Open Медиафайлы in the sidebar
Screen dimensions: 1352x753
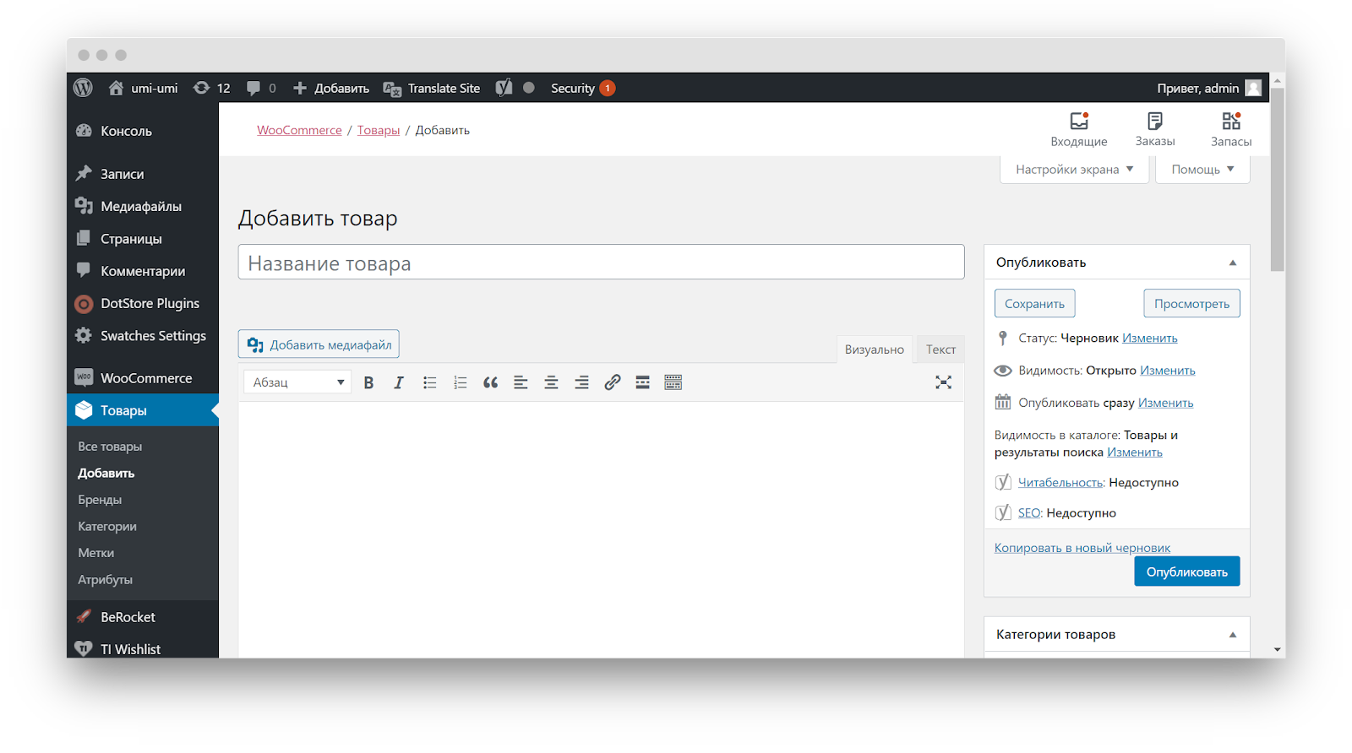142,206
